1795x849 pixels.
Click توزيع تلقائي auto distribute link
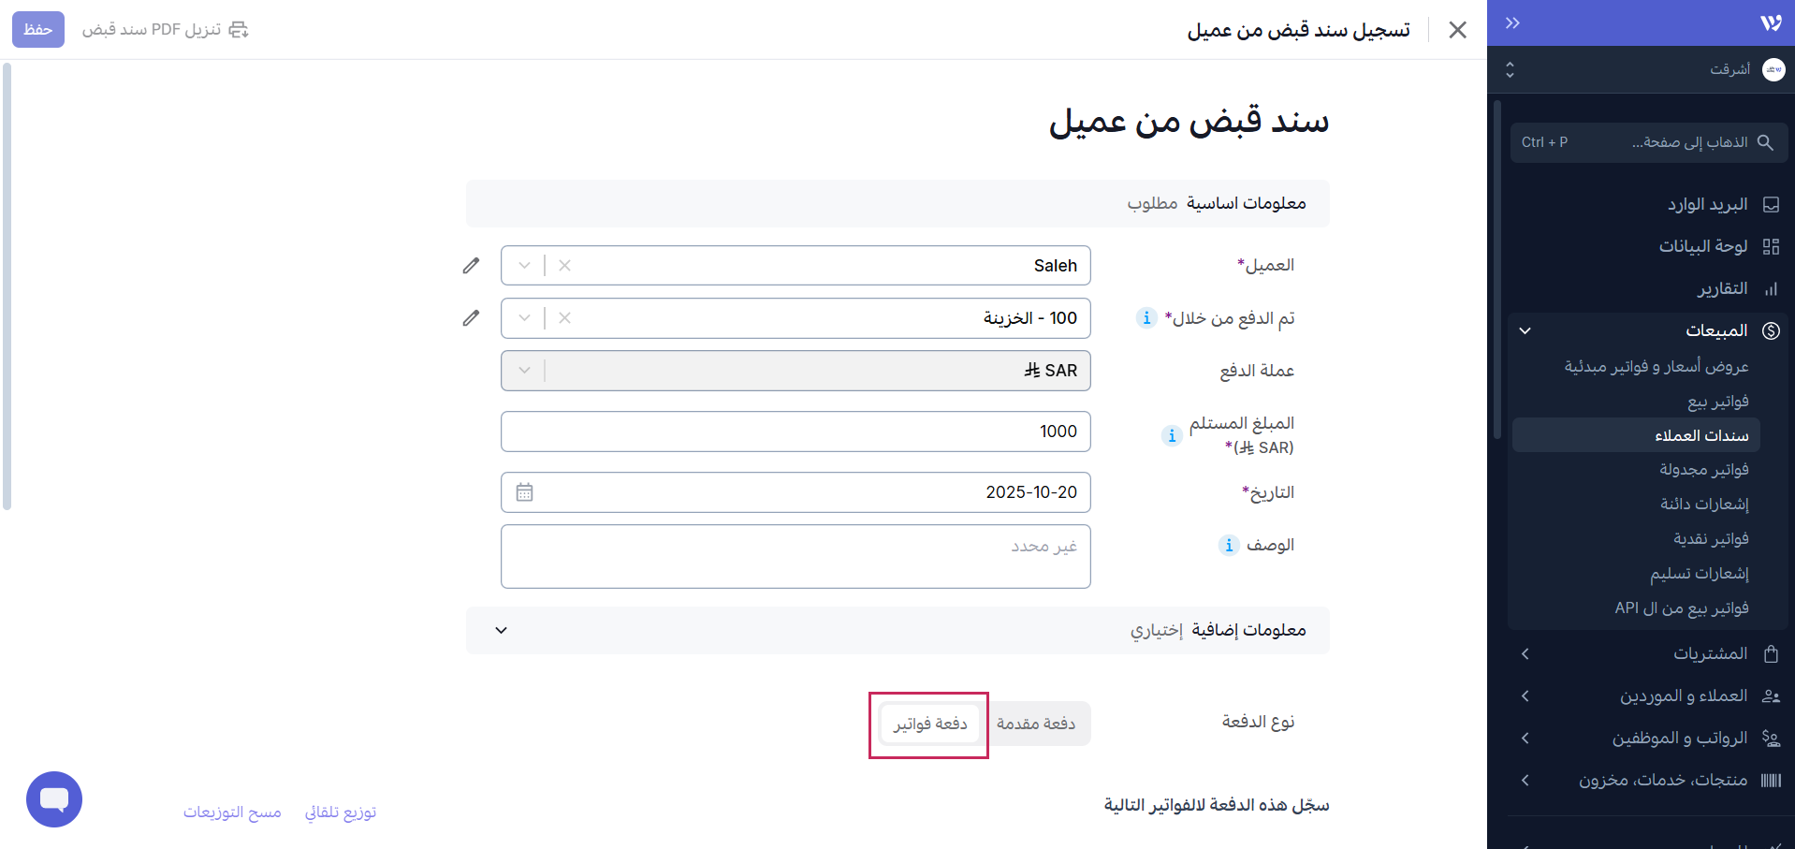[340, 812]
